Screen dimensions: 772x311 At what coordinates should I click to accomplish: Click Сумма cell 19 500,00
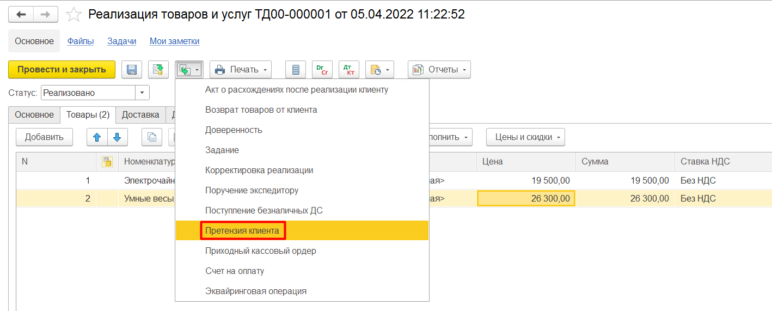pyautogui.click(x=625, y=180)
